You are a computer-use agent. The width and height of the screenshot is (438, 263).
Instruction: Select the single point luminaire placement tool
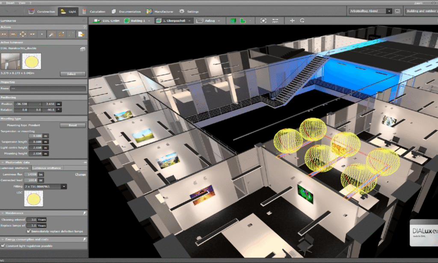(42, 34)
